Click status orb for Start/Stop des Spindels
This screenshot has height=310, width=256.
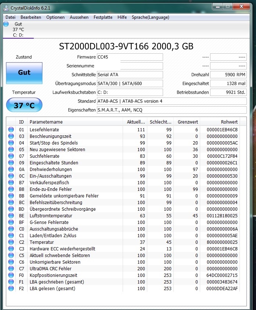(11, 143)
